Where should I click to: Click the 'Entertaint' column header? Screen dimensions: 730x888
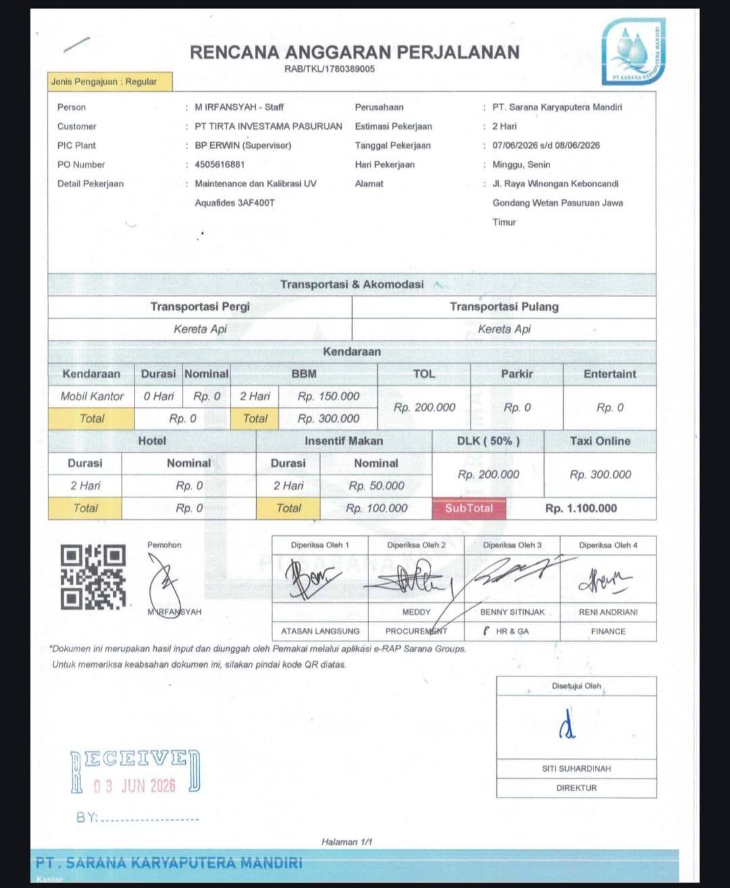[x=610, y=374]
